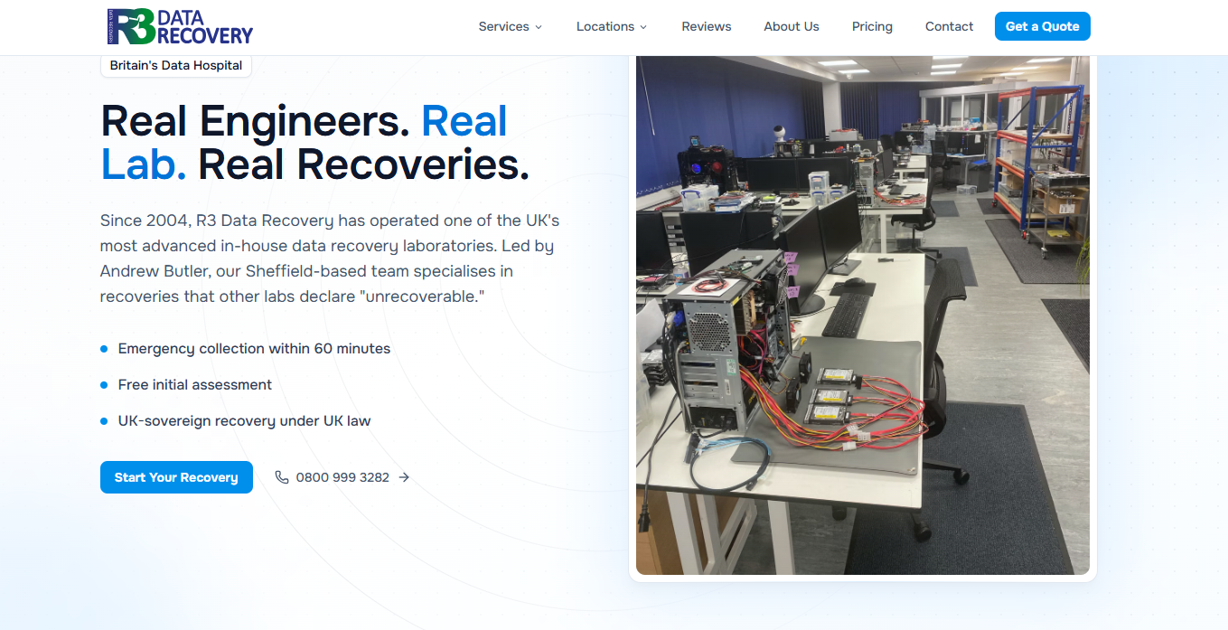Image resolution: width=1228 pixels, height=630 pixels.
Task: View the Pricing page
Action: point(872,26)
